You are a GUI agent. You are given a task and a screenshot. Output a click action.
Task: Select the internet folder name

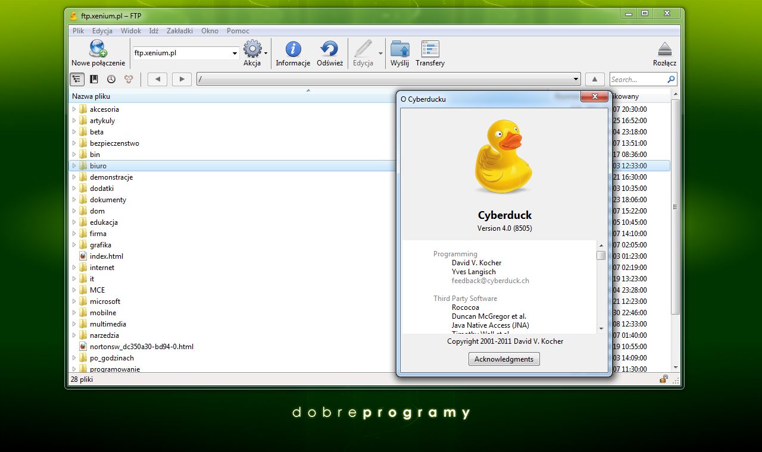click(x=102, y=268)
